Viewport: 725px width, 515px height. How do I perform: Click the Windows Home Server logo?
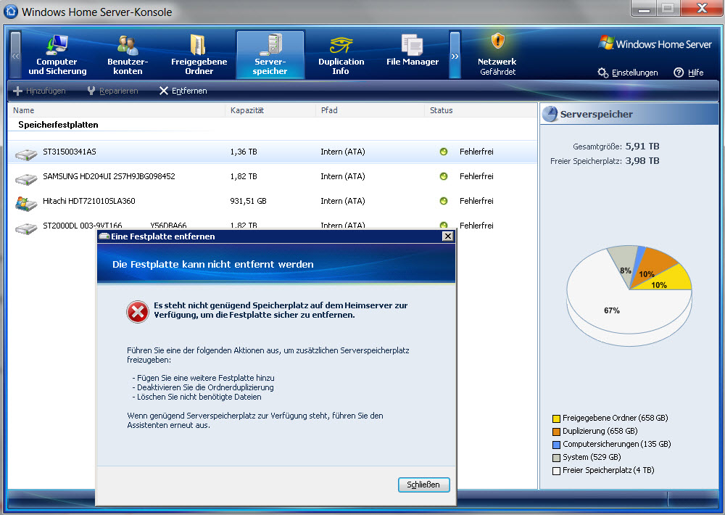tap(655, 44)
